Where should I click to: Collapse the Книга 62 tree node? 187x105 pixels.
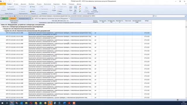(x=1, y=24)
